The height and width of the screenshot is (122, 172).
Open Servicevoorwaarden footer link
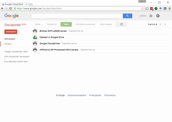click(77, 95)
